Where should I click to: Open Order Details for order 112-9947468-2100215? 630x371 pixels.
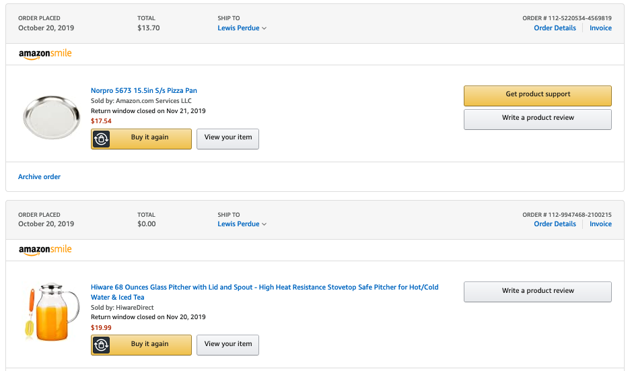pos(555,224)
